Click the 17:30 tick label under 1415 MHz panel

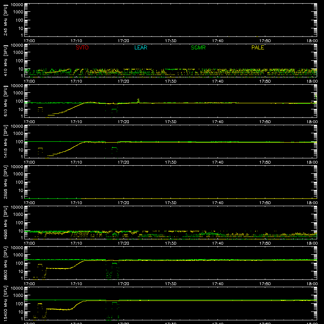coord(171,162)
